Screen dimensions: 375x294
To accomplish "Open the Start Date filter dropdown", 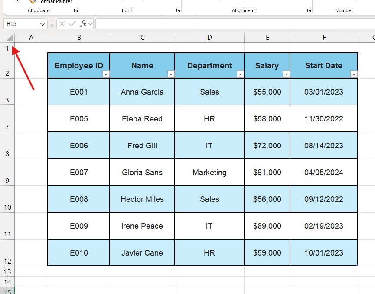I will [x=354, y=74].
